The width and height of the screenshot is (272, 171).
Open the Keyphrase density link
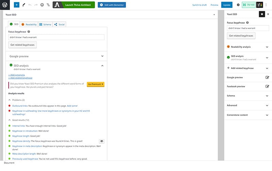pos(21,141)
